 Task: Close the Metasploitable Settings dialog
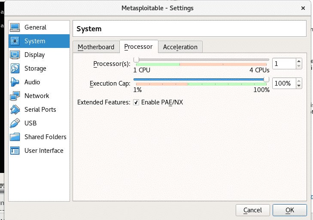303,8
